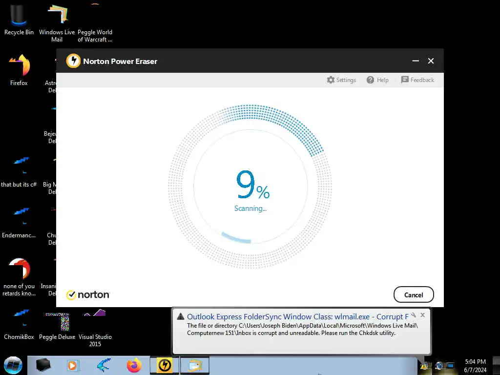
Task: Click the corrupt file message text
Action: [x=302, y=329]
